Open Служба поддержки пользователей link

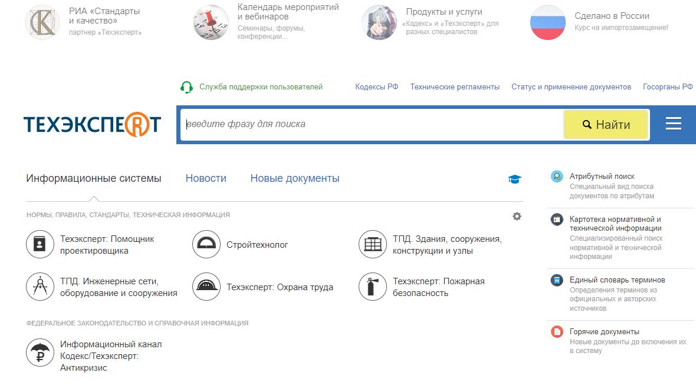[261, 87]
